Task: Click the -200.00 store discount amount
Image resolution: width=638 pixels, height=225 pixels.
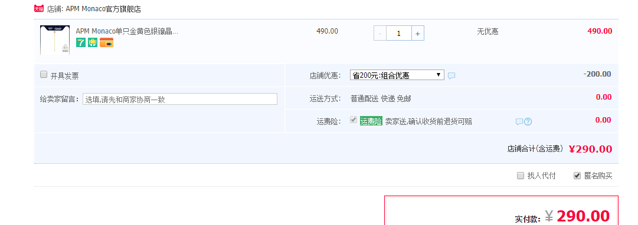Action: point(597,74)
